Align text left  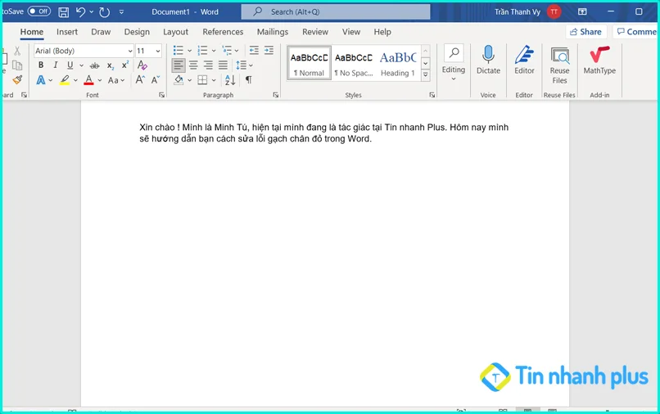[x=179, y=65]
